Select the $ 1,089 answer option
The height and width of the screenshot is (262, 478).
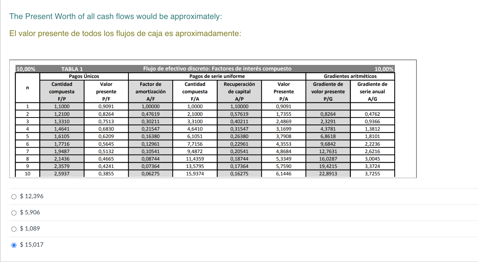(14, 229)
